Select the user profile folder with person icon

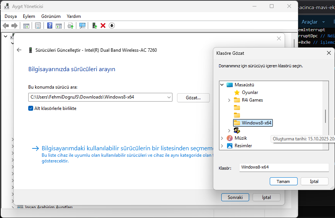[237, 130]
